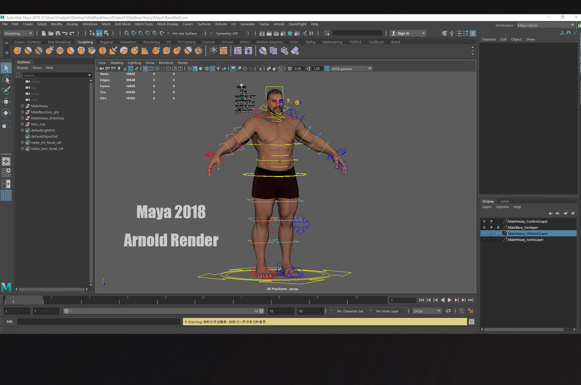
Task: Open the OpenFlight menu
Action: (297, 24)
